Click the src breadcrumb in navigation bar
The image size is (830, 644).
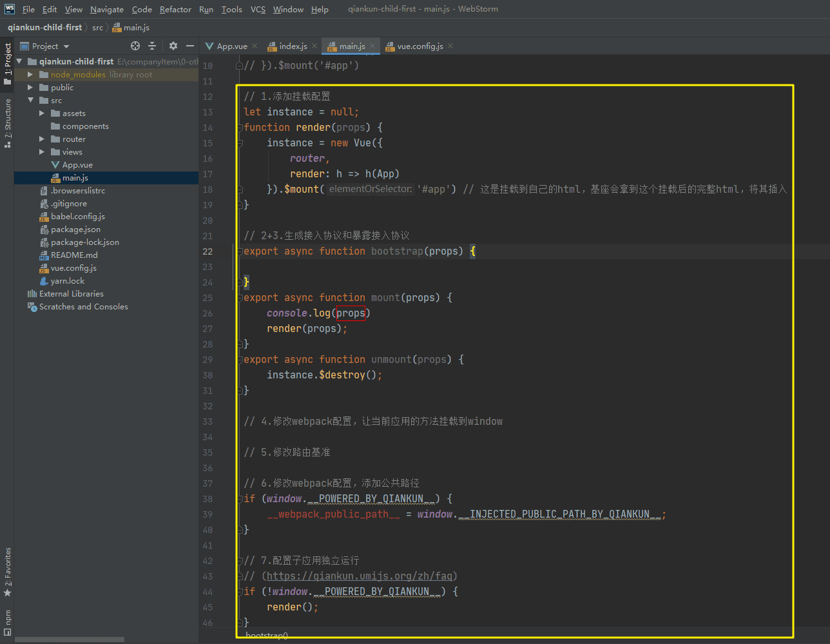97,28
